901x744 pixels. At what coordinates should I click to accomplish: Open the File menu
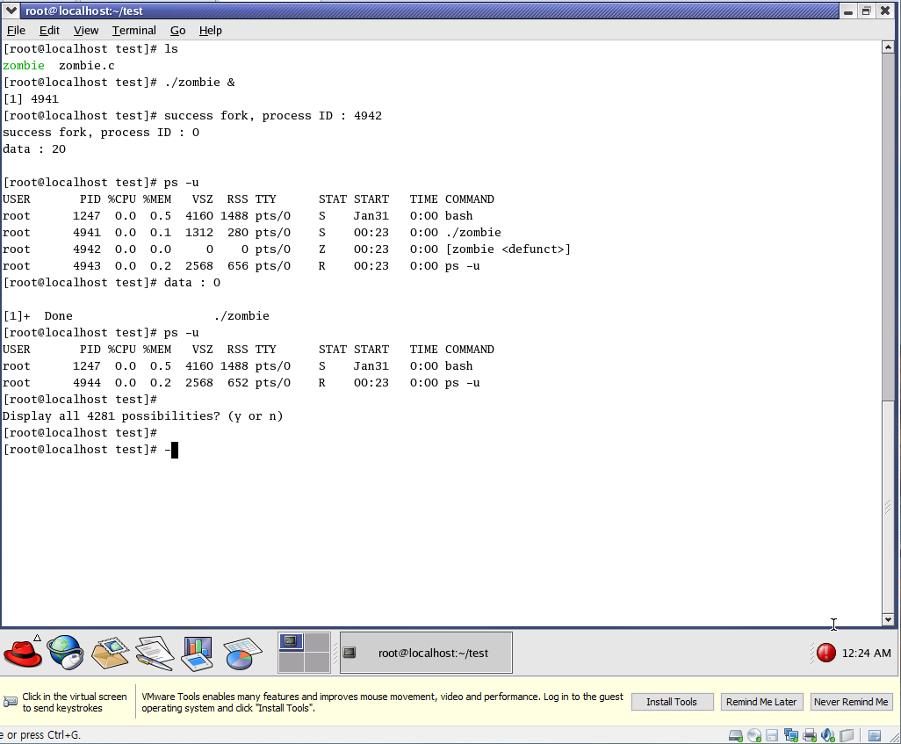click(x=16, y=30)
